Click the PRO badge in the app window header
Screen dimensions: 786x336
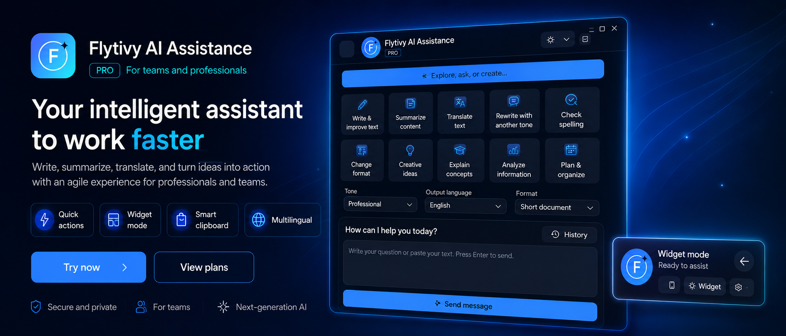point(393,53)
